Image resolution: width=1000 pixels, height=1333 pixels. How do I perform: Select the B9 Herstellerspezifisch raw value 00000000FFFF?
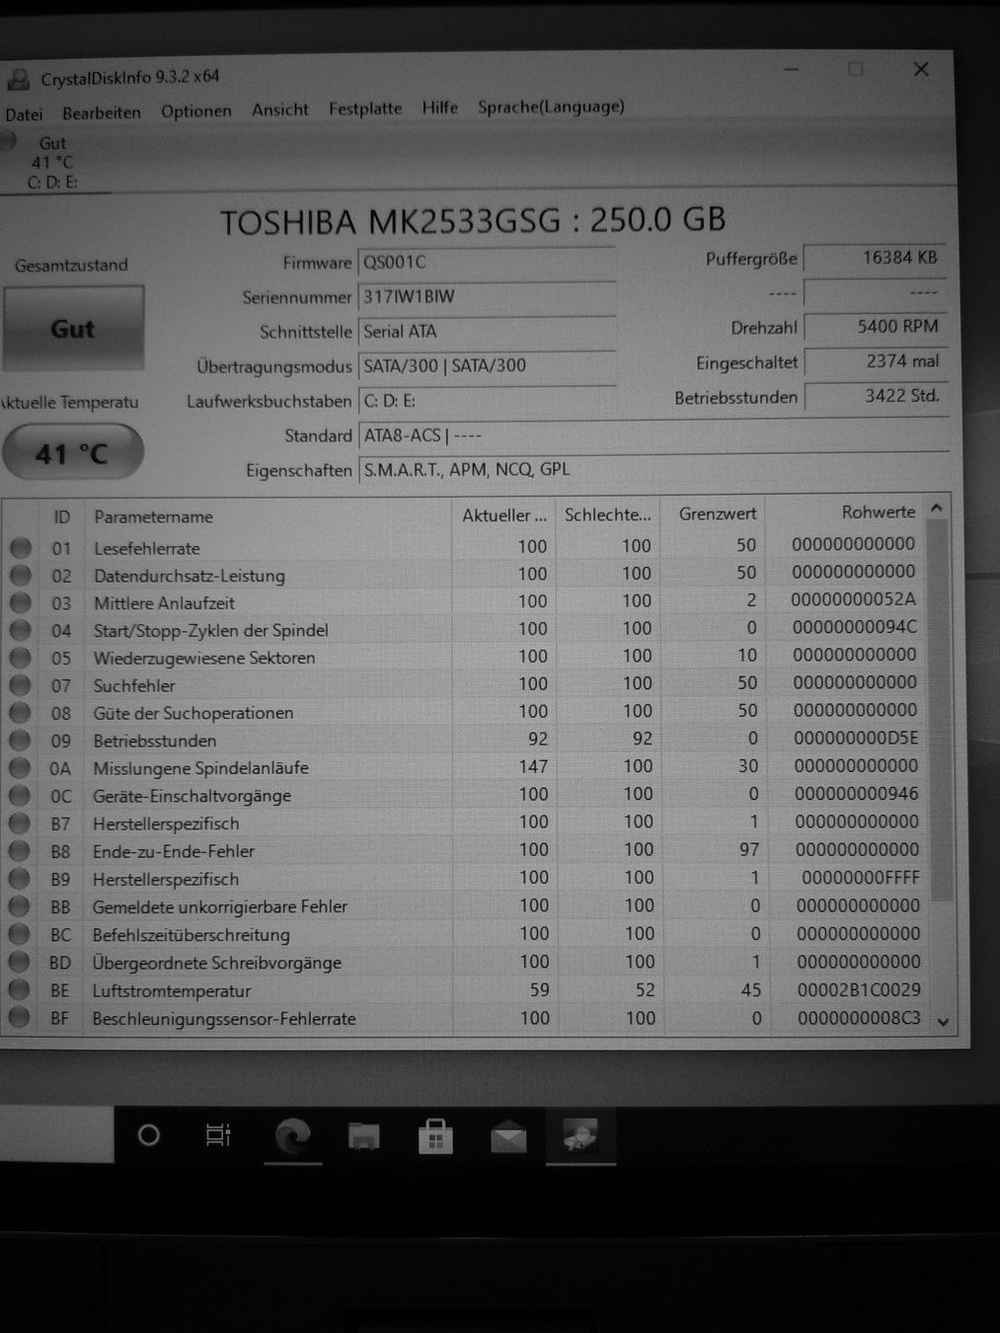[x=860, y=878]
